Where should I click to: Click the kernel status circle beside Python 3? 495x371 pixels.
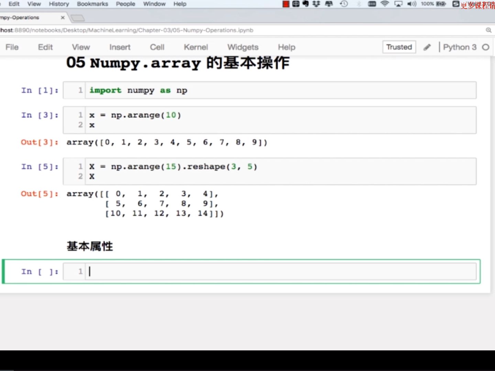(x=486, y=47)
